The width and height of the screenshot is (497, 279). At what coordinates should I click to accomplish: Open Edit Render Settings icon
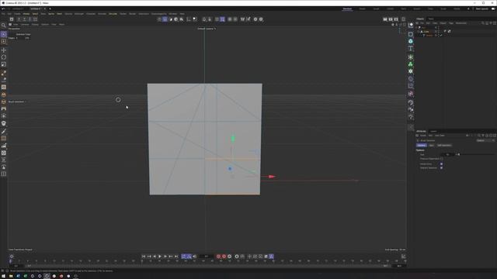coord(396,19)
